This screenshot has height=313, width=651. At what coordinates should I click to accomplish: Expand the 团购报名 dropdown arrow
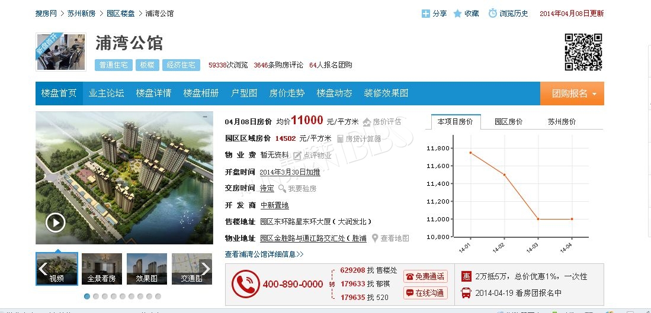point(594,93)
